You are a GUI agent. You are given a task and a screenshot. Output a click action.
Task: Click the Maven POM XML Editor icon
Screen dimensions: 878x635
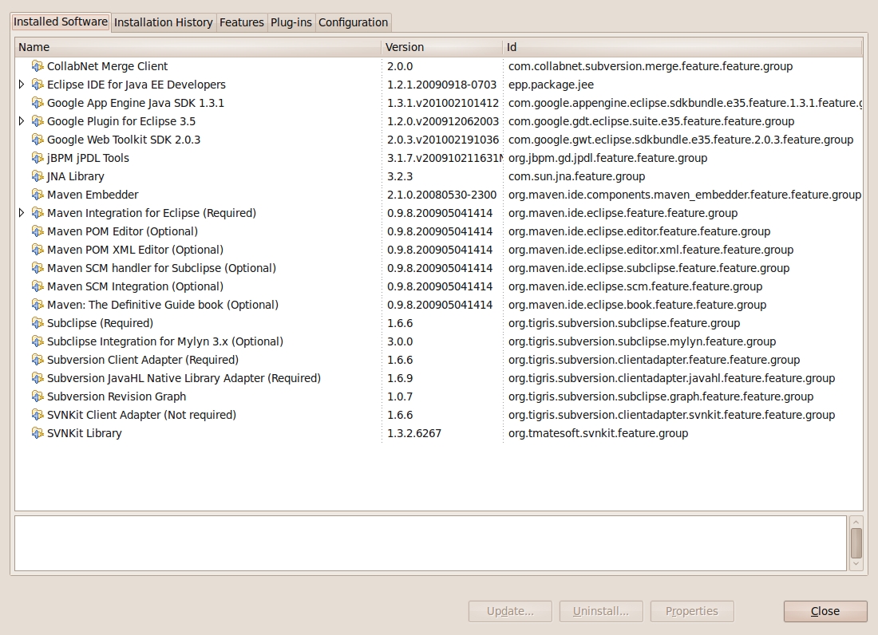tap(38, 250)
